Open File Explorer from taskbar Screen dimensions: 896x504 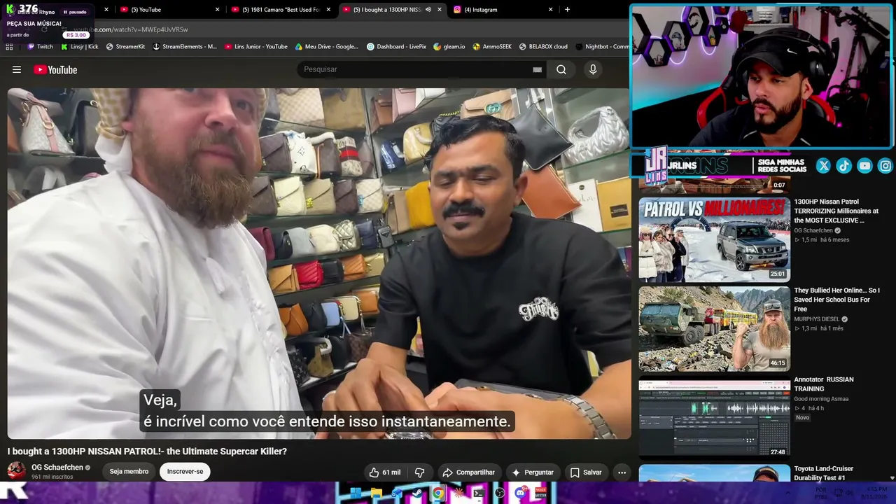377,493
